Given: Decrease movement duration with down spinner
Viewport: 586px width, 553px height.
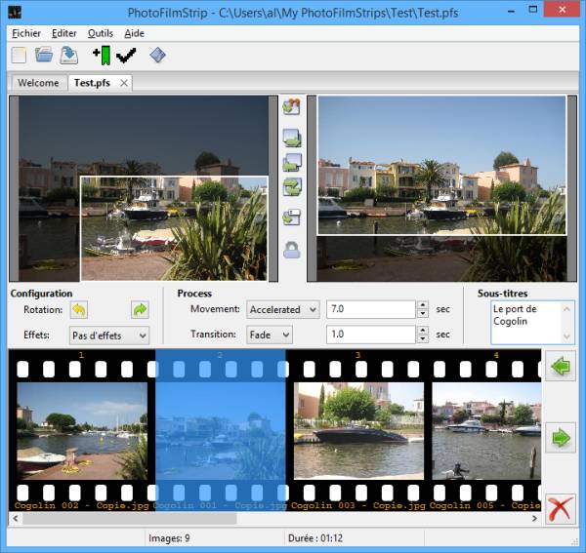Looking at the screenshot, I should (x=423, y=314).
